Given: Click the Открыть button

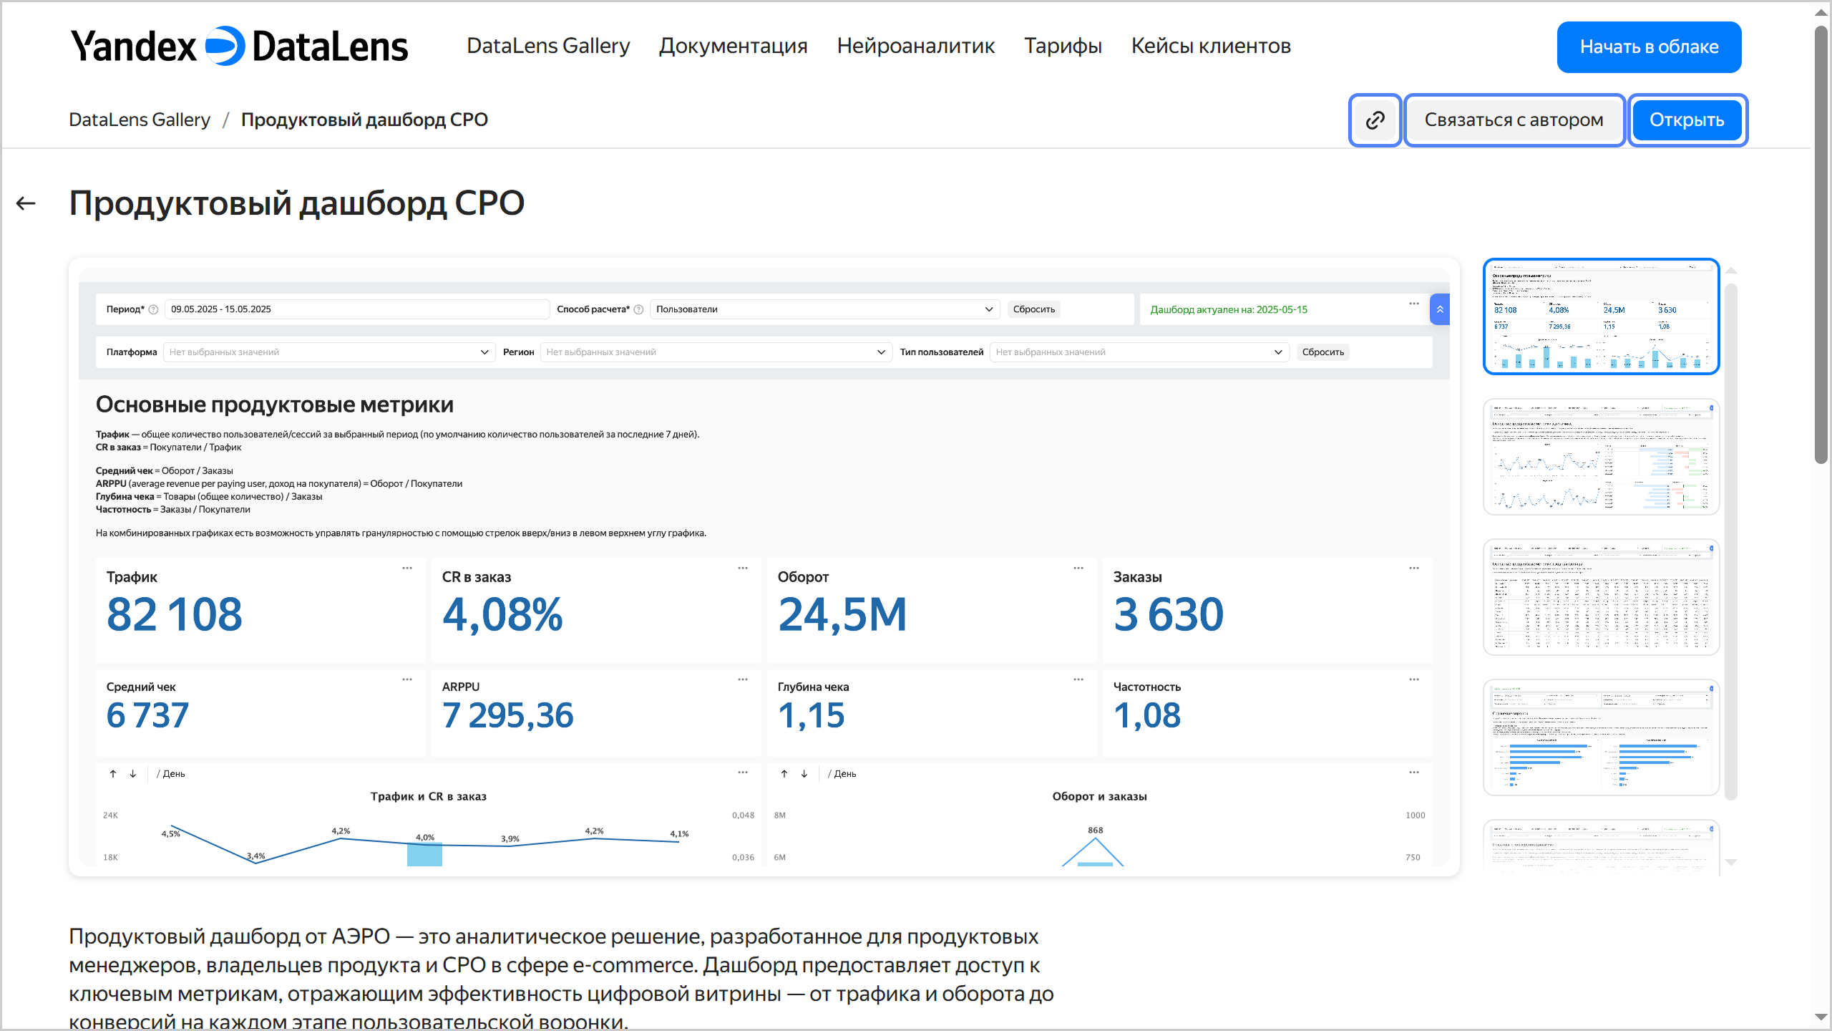Looking at the screenshot, I should (1687, 120).
